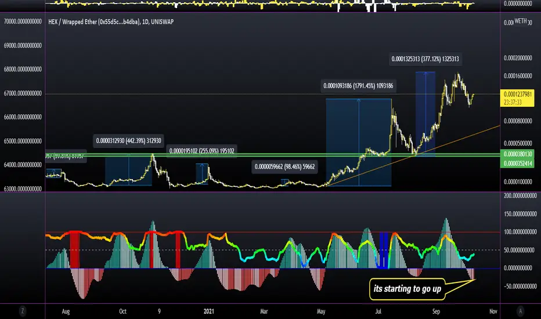Image resolution: width=541 pixels, height=319 pixels.
Task: Click the Jul date on time axis
Action: point(378,311)
